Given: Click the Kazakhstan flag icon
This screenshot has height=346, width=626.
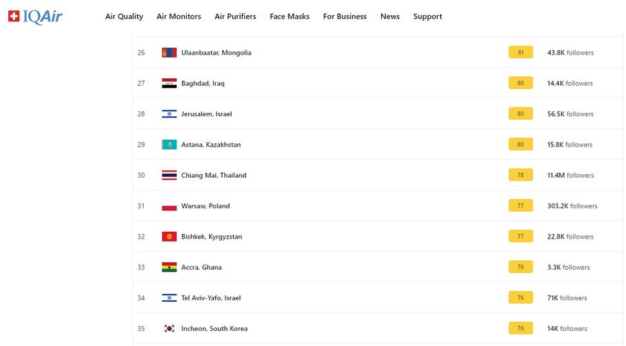Looking at the screenshot, I should 169,145.
